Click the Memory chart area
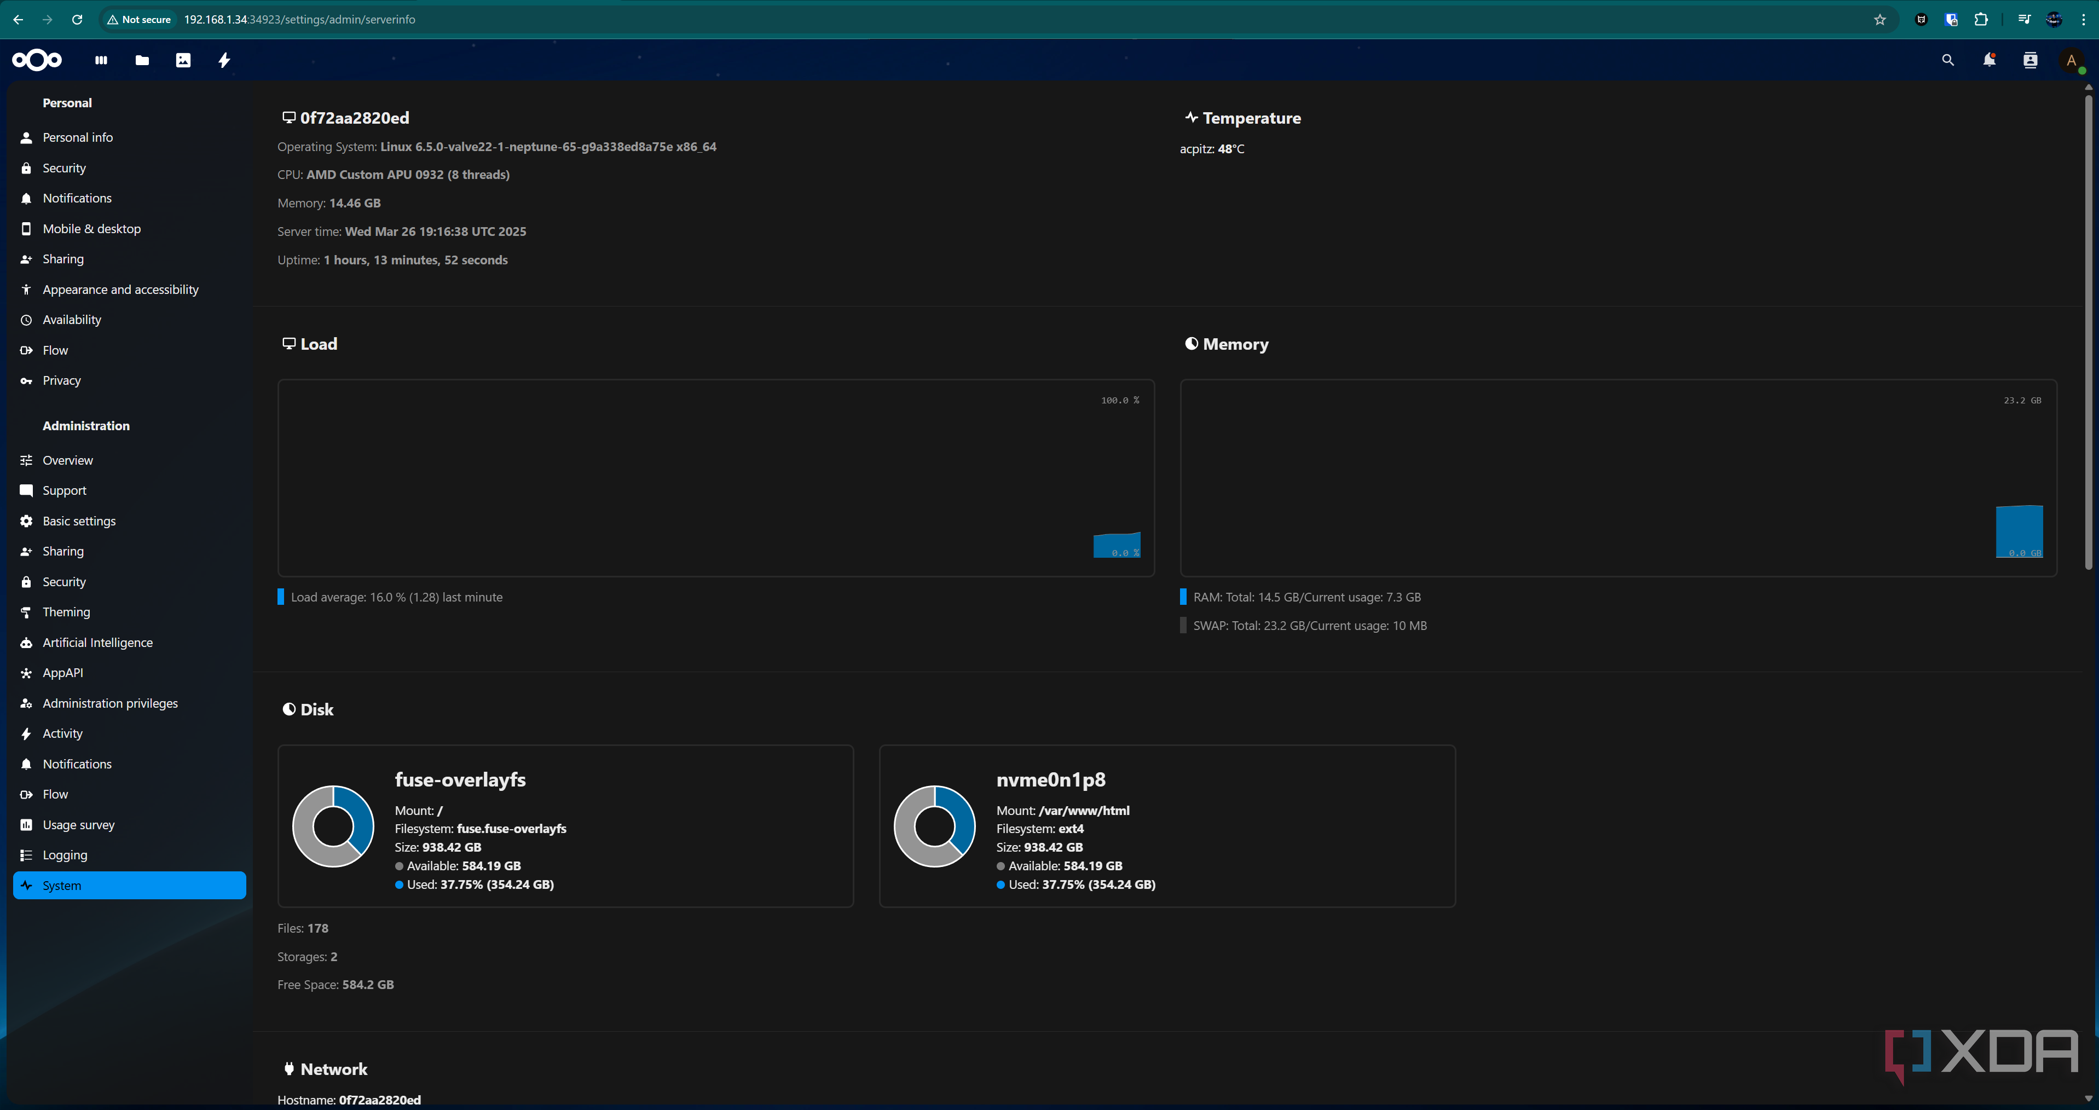The image size is (2099, 1110). (1618, 478)
